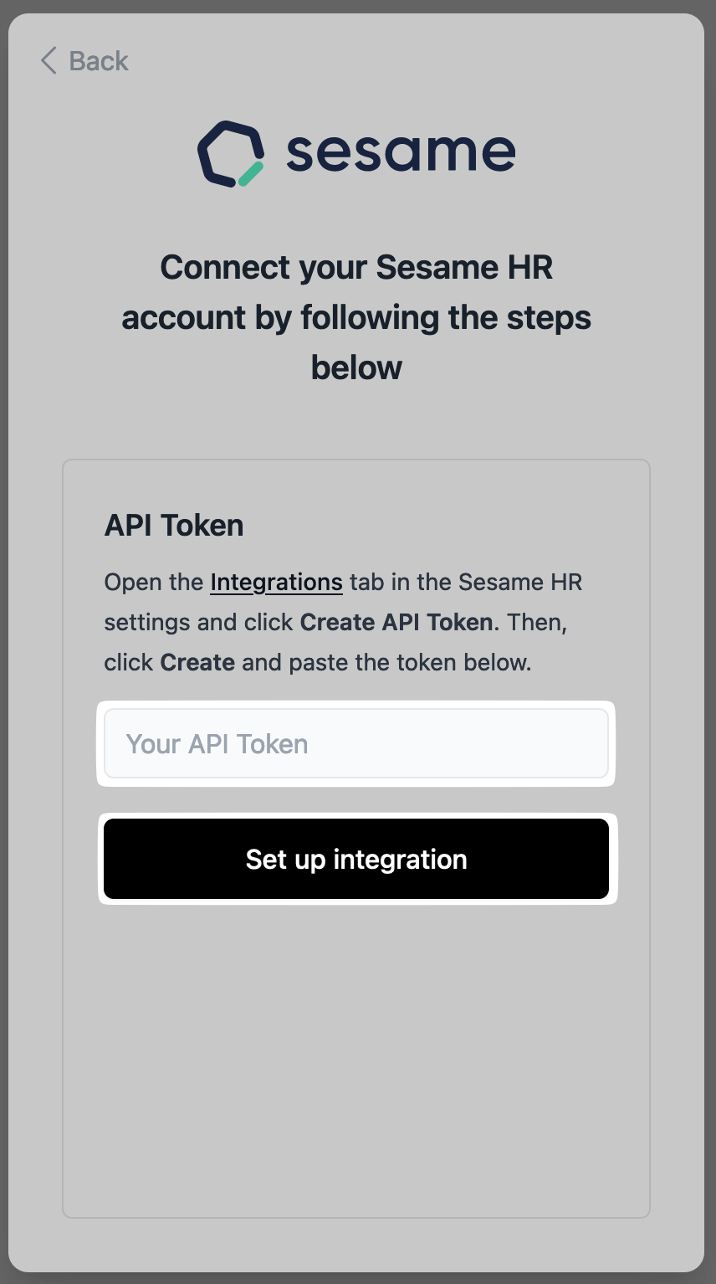Go back using the Back label
The height and width of the screenshot is (1284, 716).
(x=99, y=61)
